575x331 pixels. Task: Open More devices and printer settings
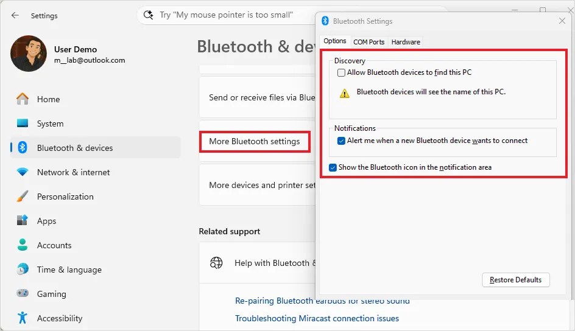point(258,185)
